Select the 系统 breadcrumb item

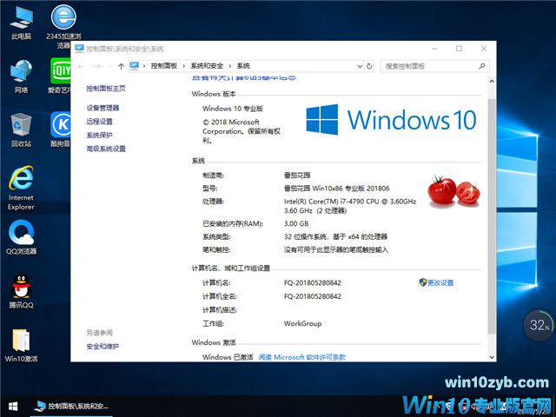(x=243, y=66)
